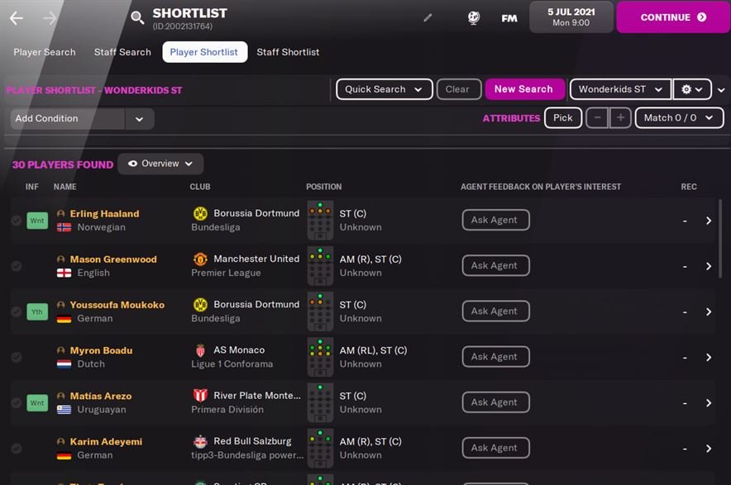This screenshot has width=731, height=485.
Task: Switch to Player Search tab
Action: point(45,52)
